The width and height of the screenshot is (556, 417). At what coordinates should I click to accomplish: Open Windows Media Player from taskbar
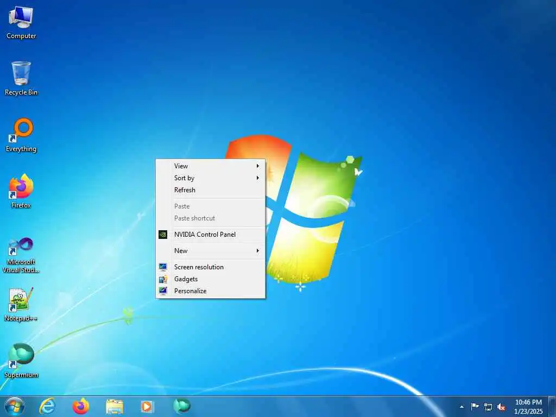point(147,407)
